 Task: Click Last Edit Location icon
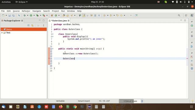click(x=118, y=16)
